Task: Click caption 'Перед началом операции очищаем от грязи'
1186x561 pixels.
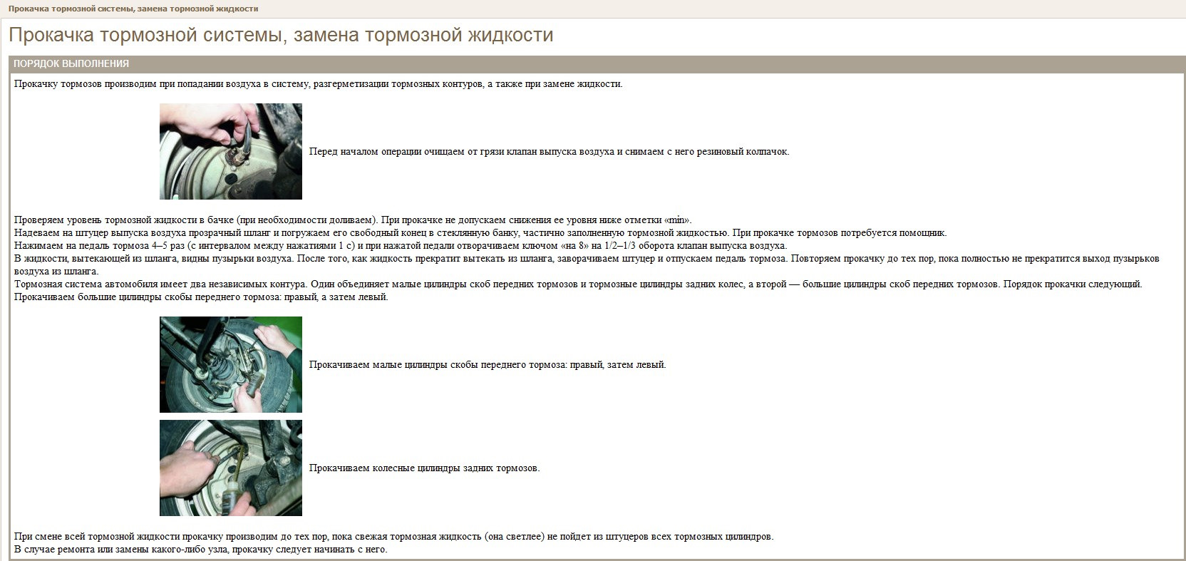Action: (x=549, y=152)
